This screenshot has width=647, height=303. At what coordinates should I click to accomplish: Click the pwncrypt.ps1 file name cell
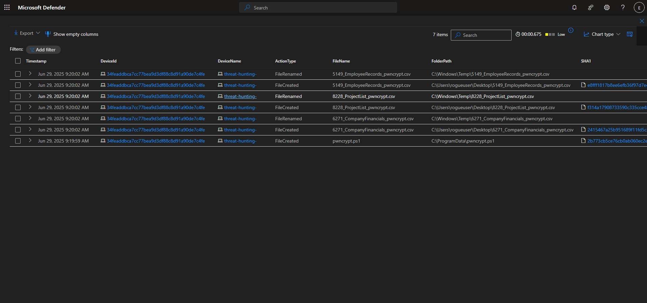346,141
